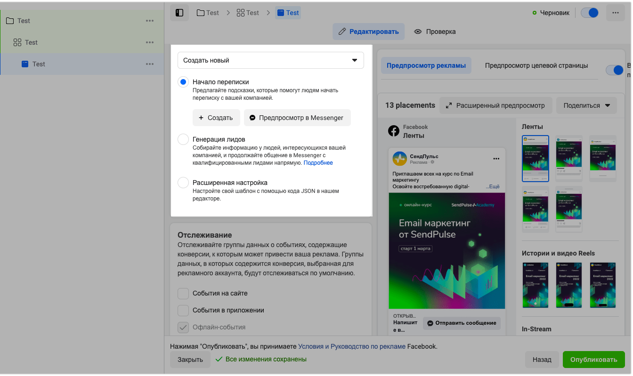Expand the Поделиться dropdown menu
The width and height of the screenshot is (633, 376).
(x=586, y=105)
